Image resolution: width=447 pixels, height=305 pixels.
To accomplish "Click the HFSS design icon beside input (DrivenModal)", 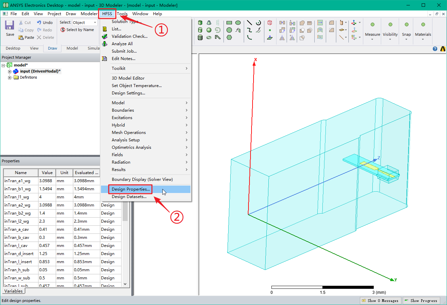I will click(x=16, y=71).
